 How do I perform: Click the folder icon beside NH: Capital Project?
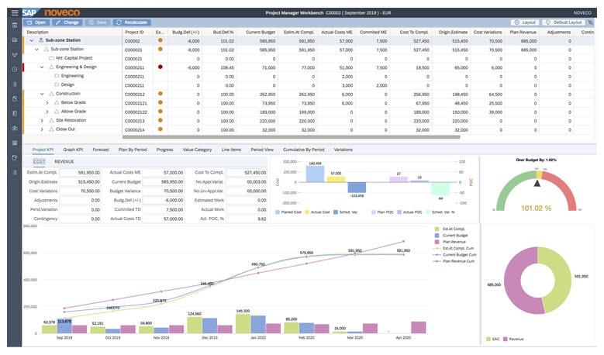pyautogui.click(x=51, y=58)
